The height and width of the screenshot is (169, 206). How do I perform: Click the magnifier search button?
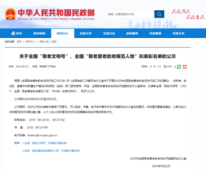pyautogui.click(x=159, y=14)
